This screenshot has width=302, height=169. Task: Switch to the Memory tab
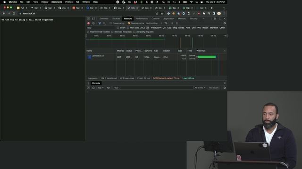click(182, 19)
